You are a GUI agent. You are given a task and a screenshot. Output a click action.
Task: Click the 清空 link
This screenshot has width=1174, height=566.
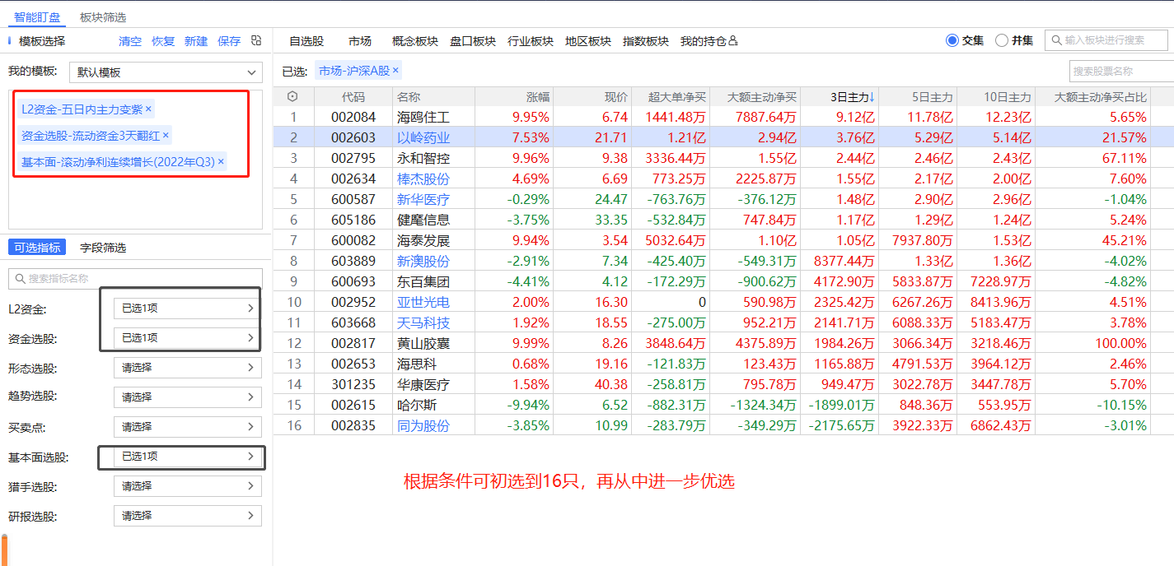(x=130, y=41)
